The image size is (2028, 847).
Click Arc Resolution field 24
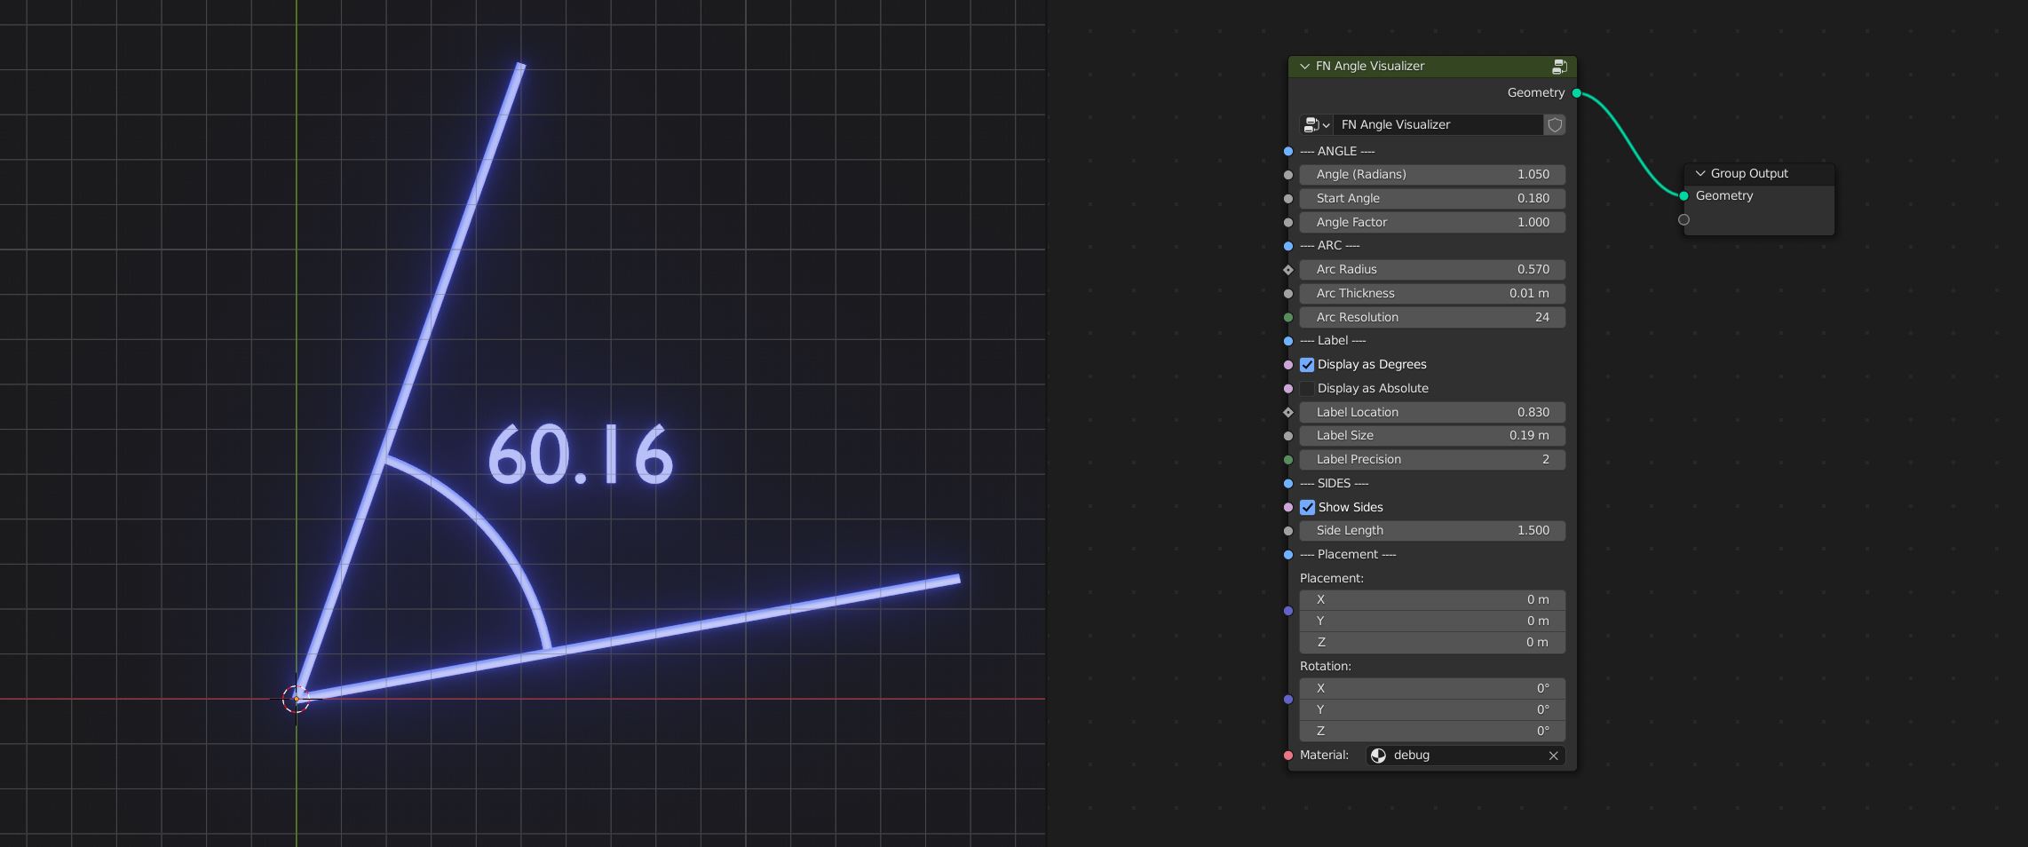coord(1432,318)
